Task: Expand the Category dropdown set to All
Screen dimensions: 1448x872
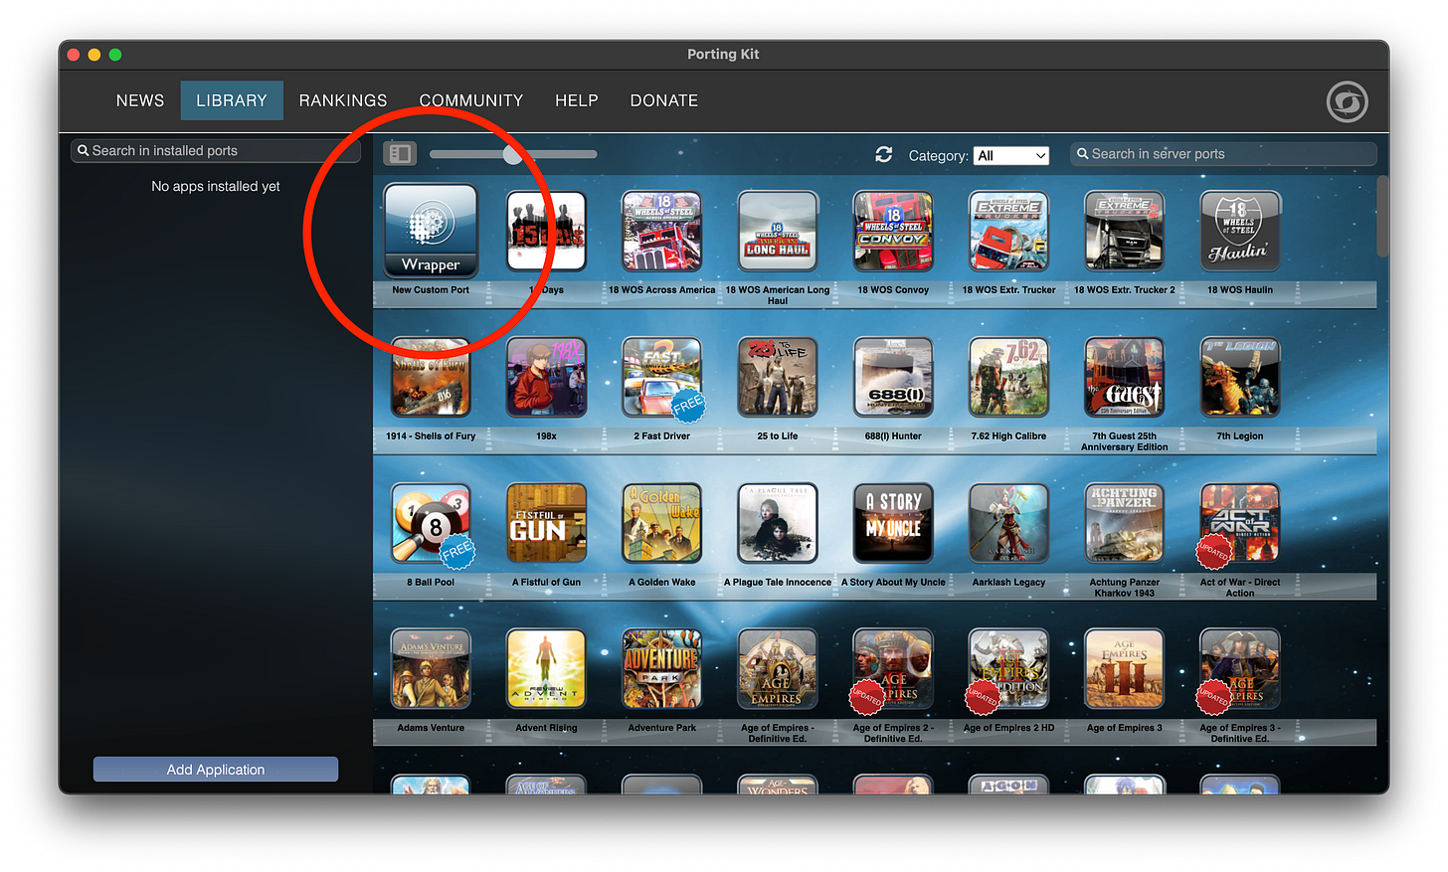Action: [1011, 155]
